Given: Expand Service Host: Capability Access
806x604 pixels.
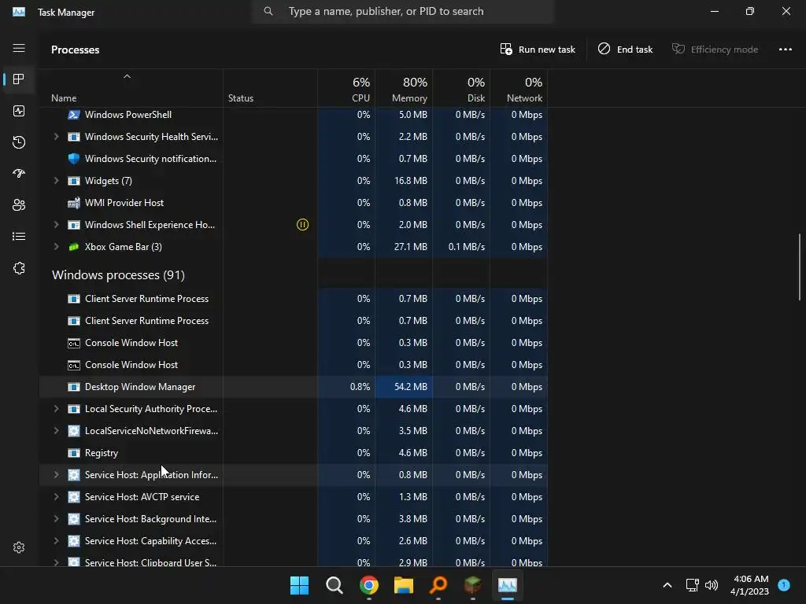Looking at the screenshot, I should pyautogui.click(x=56, y=541).
